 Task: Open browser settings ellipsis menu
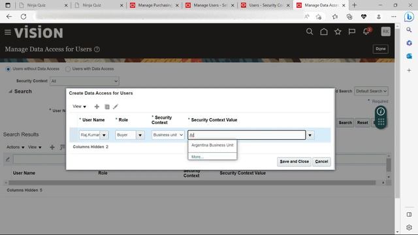click(394, 16)
